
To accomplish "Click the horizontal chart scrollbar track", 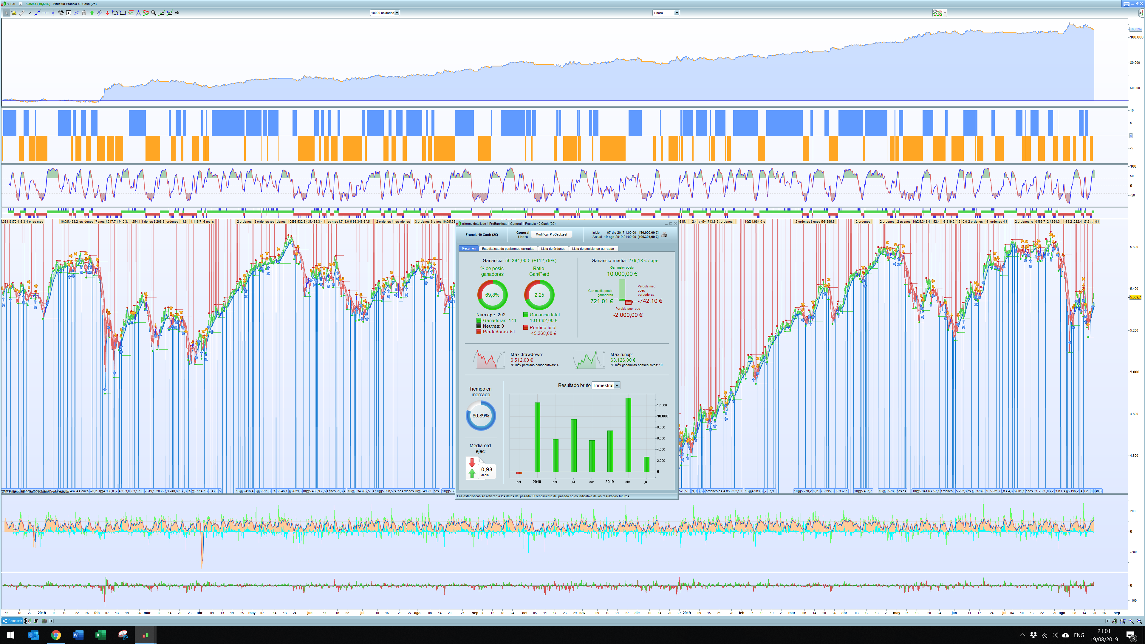I will pyautogui.click(x=578, y=621).
